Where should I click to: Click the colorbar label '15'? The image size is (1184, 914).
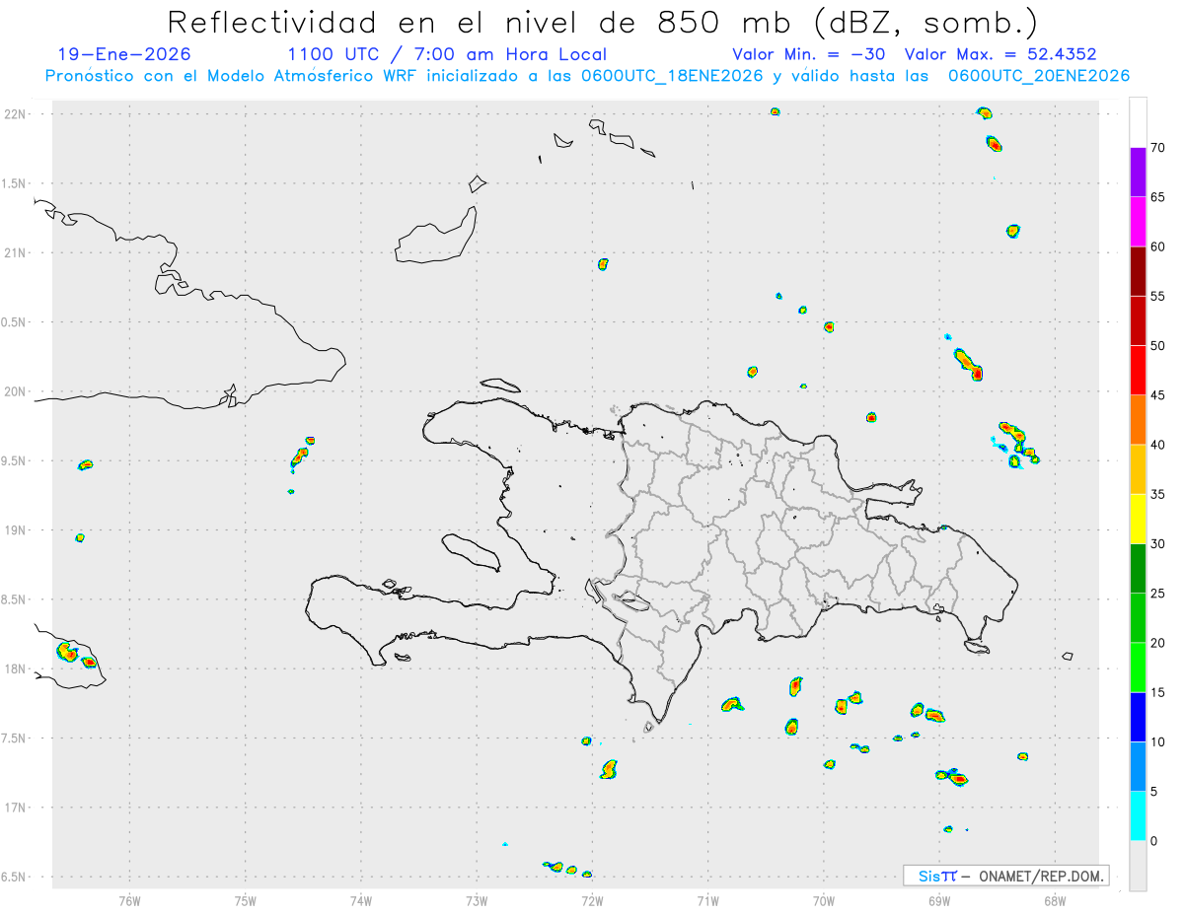(1158, 692)
